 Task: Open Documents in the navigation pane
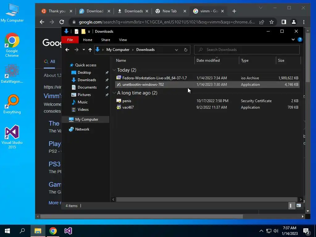point(87,87)
